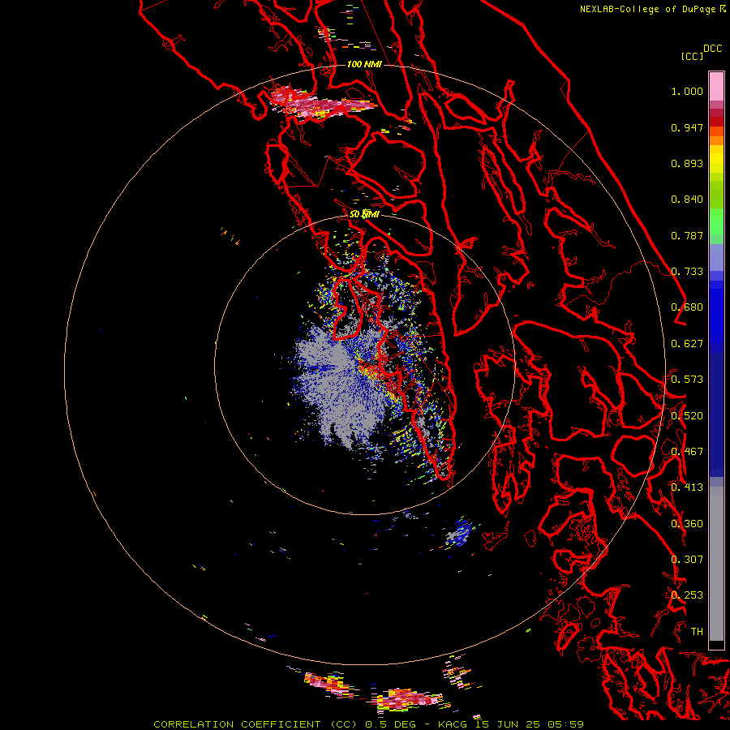Click the 0.5 DEG elevation text
730x730 pixels.
click(391, 724)
